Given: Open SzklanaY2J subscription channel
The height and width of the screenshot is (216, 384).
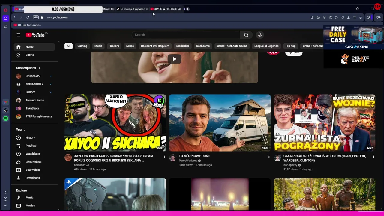Looking at the screenshot, I should tap(34, 76).
